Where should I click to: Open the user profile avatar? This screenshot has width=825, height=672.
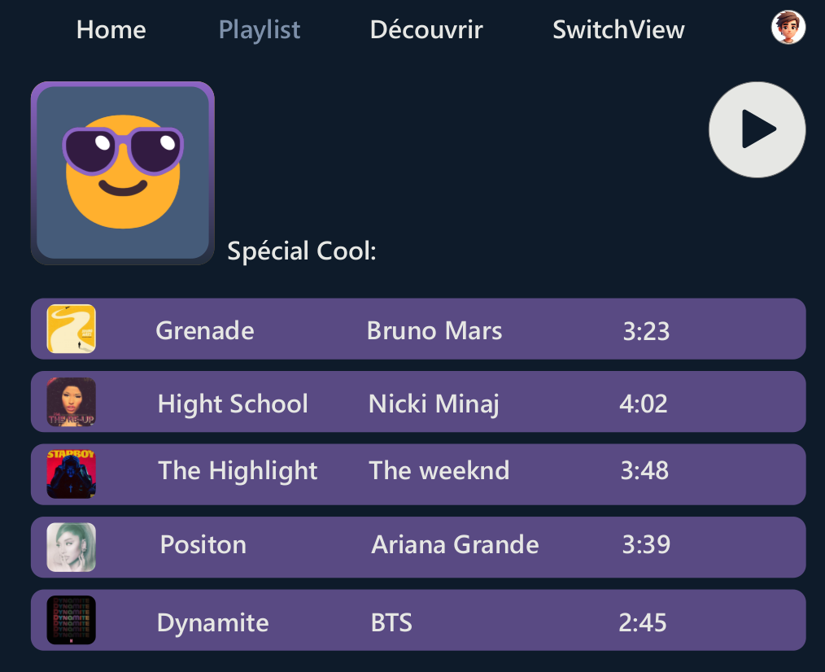click(x=788, y=28)
